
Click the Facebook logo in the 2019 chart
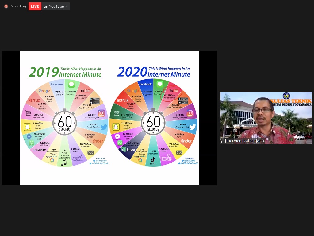pyautogui.click(x=57, y=84)
